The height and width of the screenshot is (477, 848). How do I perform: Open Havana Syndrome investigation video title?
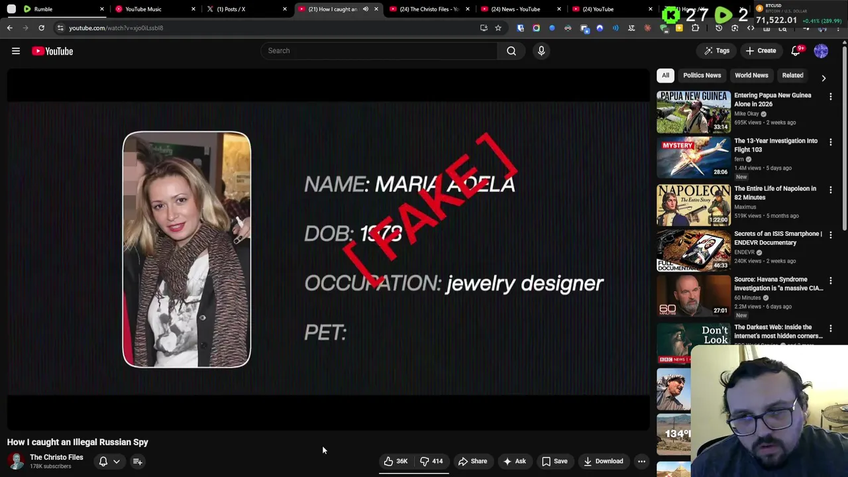click(x=778, y=284)
